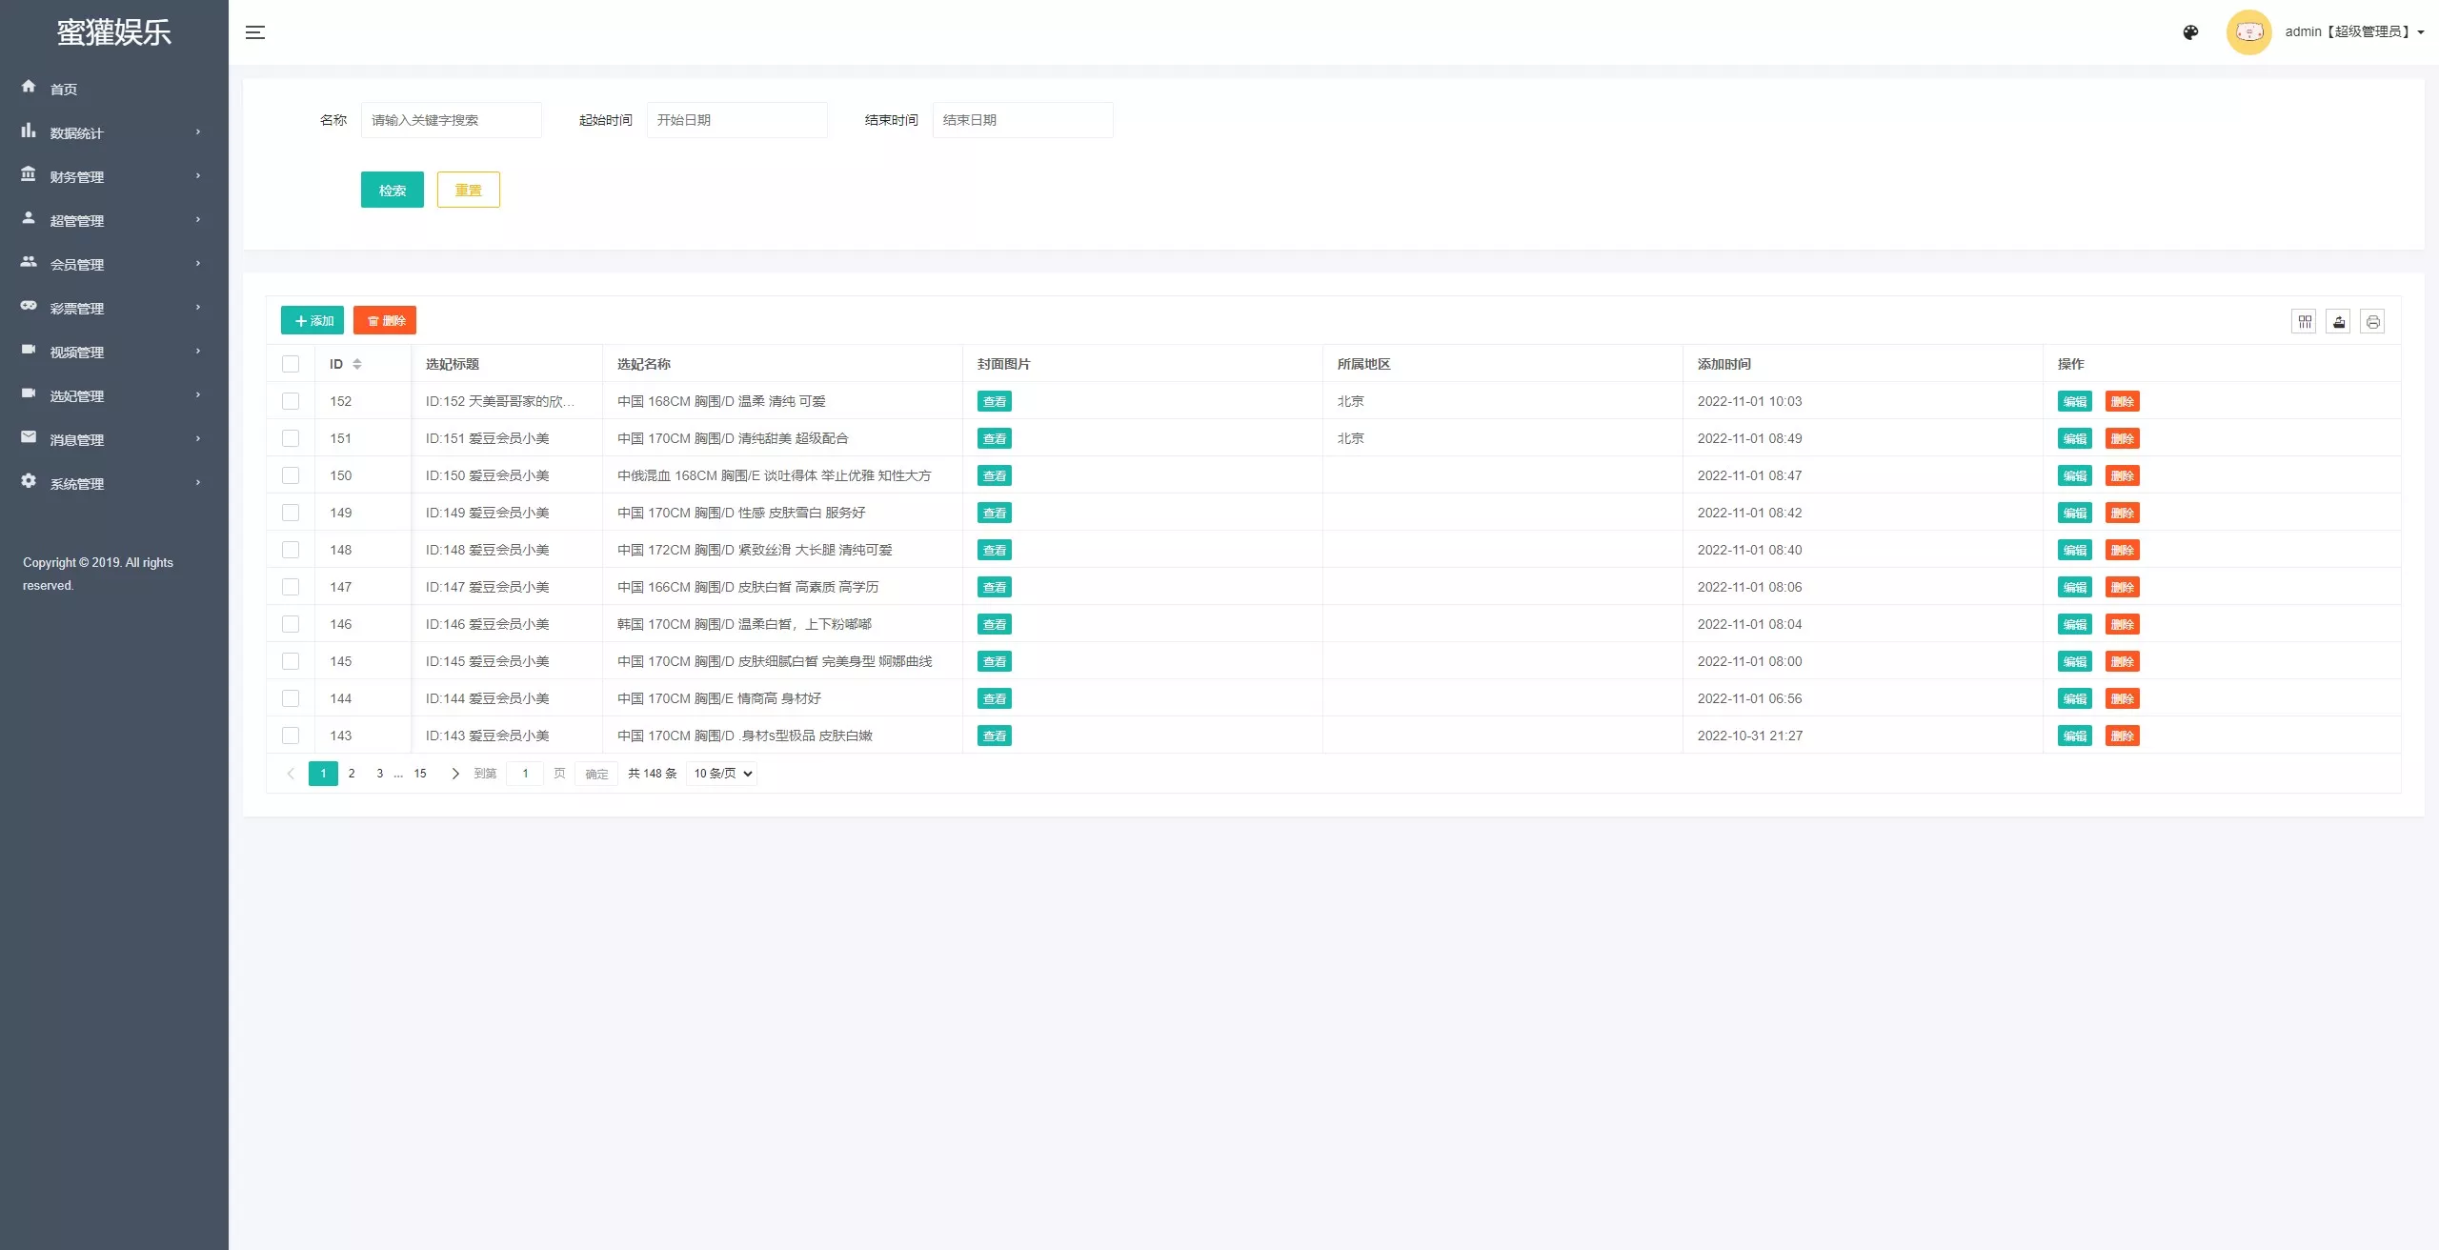The width and height of the screenshot is (2439, 1250).
Task: Click the bank icon for 财务管理
Action: point(29,174)
